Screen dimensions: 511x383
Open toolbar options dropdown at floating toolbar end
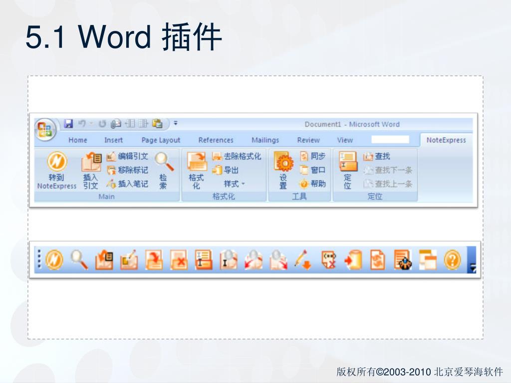pyautogui.click(x=472, y=260)
